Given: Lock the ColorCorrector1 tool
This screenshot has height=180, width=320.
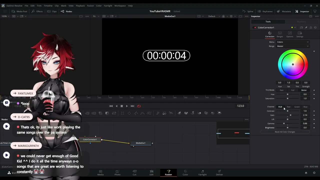Looking at the screenshot, I should tap(311, 27).
